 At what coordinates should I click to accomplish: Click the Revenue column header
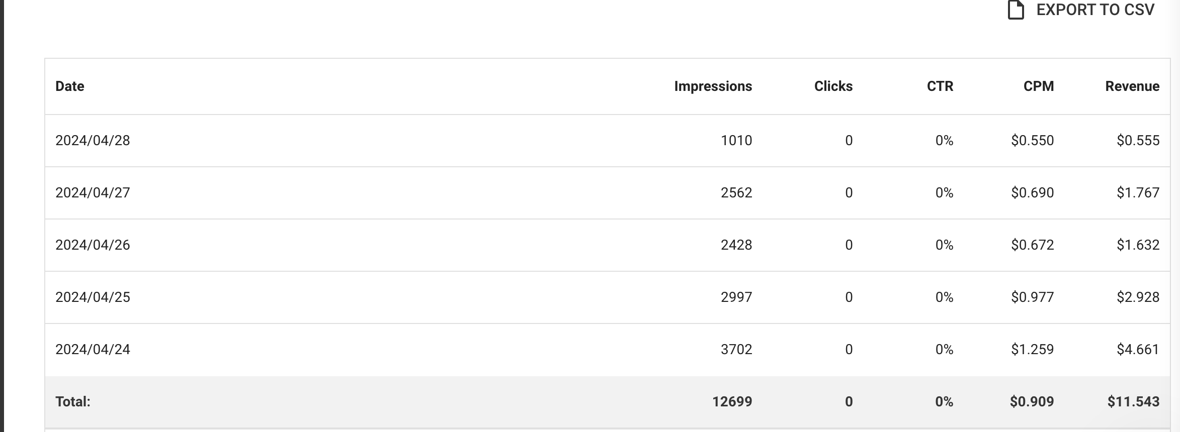(x=1132, y=86)
